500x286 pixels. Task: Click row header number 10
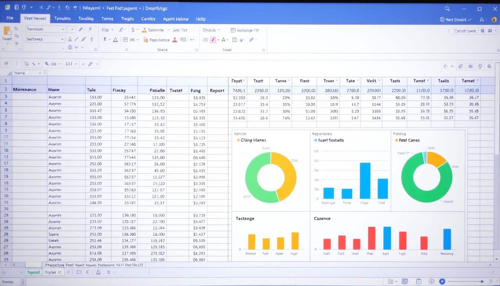[6, 151]
